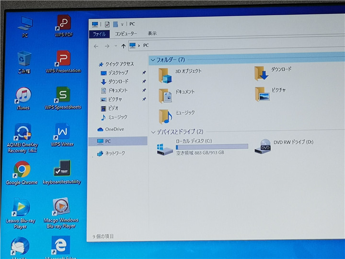Select the Recycle Bin (ごみ箱) icon
The height and width of the screenshot is (259, 345).
(x=24, y=62)
